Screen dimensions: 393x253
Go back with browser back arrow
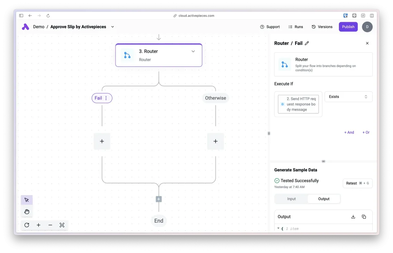30,15
